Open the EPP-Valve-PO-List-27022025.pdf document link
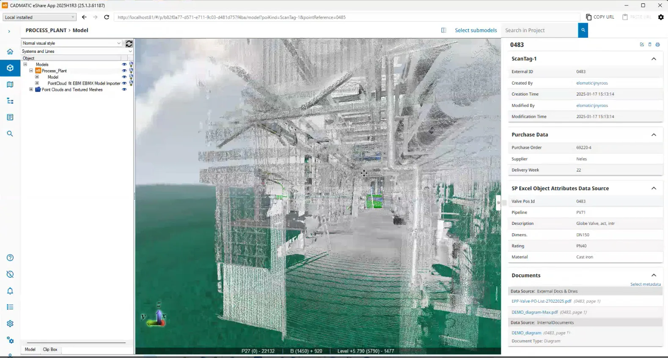This screenshot has height=358, width=668. click(x=541, y=301)
